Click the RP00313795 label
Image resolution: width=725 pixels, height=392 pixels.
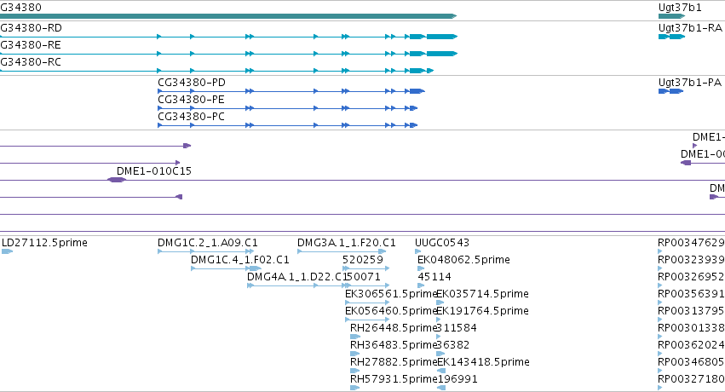pos(691,311)
